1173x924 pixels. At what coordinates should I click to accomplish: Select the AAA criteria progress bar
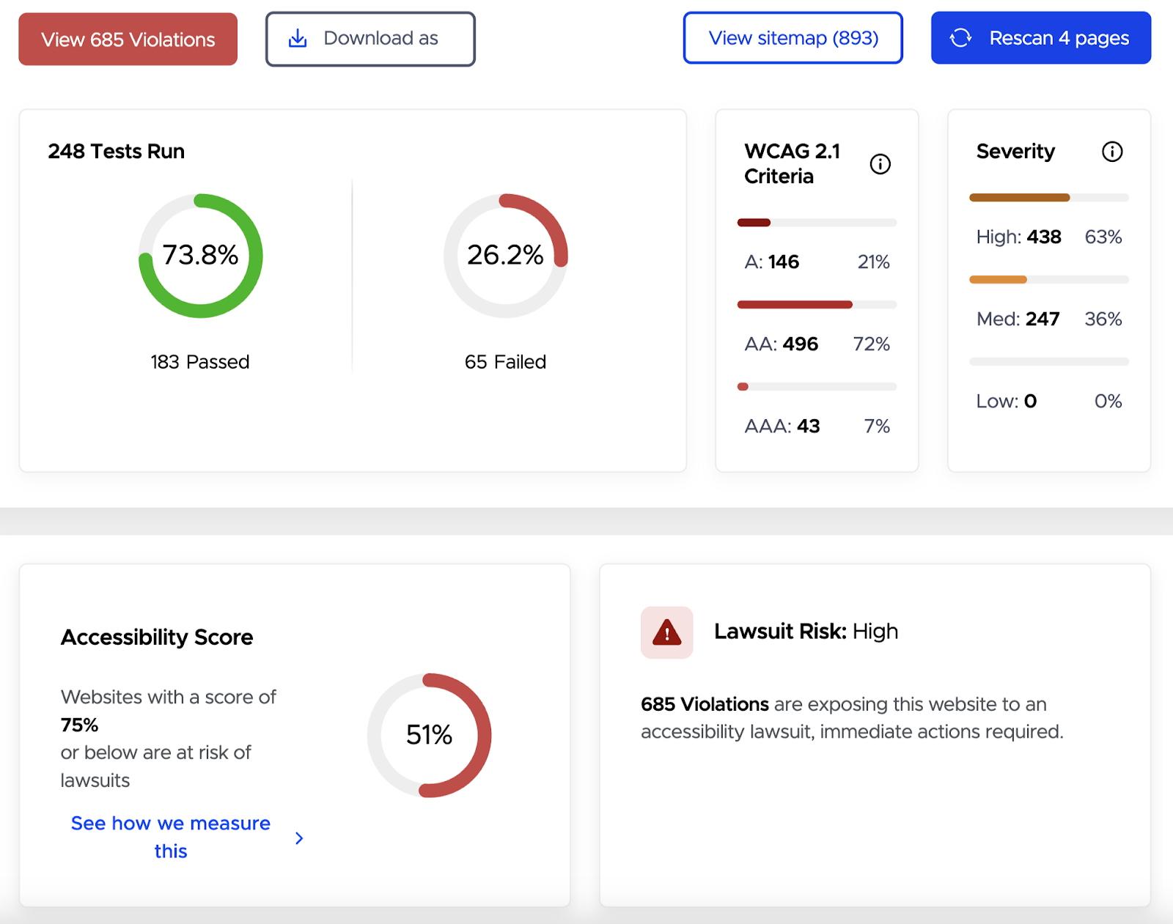816,386
